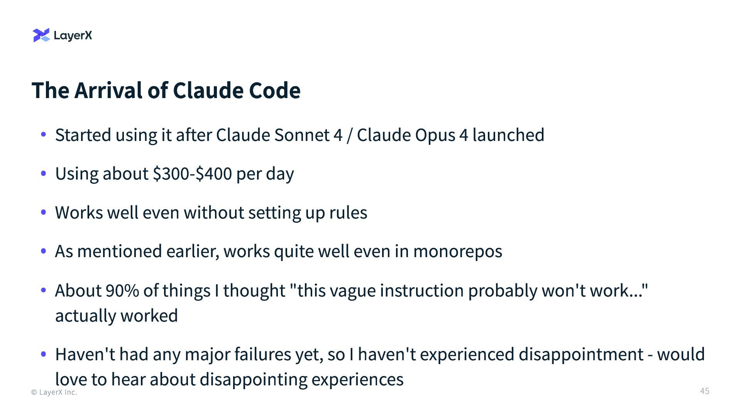Click the bullet dot before 'As mentioned earlier'
Viewport: 741px width, 417px height.
[x=44, y=251]
